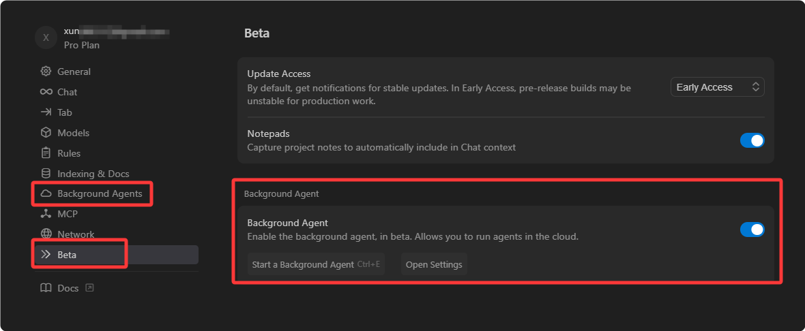Viewport: 805px width, 331px height.
Task: Click the external link icon beside Docs
Action: 89,288
